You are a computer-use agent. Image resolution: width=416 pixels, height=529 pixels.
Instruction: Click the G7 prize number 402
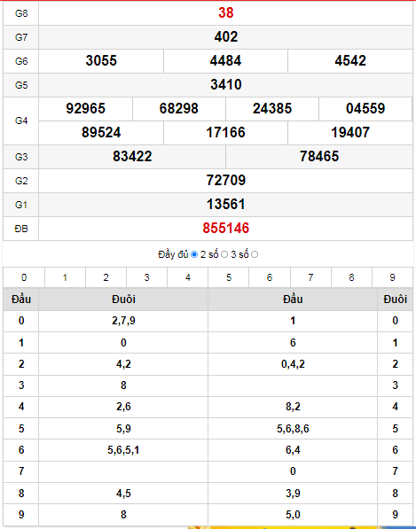pos(226,37)
